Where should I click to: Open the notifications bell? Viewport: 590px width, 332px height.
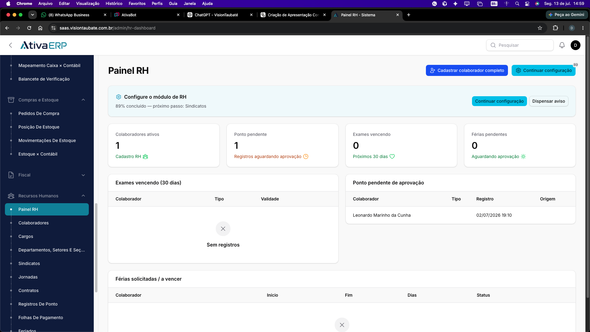point(562,45)
